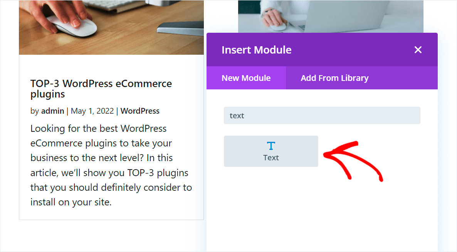Click the X icon in the header
457x252 pixels.
[x=418, y=49]
